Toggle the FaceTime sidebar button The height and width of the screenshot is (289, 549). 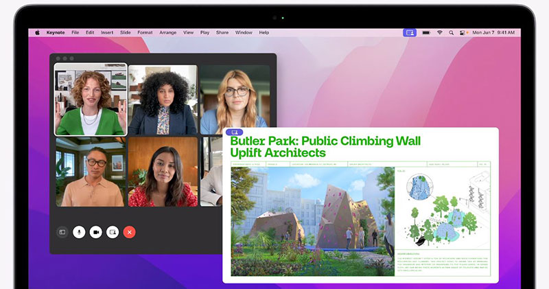tap(62, 232)
